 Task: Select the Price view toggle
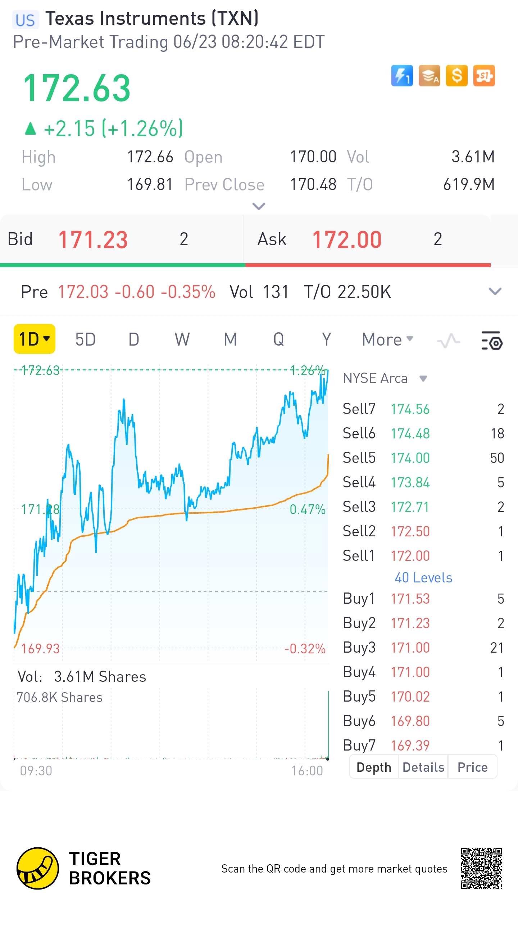473,767
